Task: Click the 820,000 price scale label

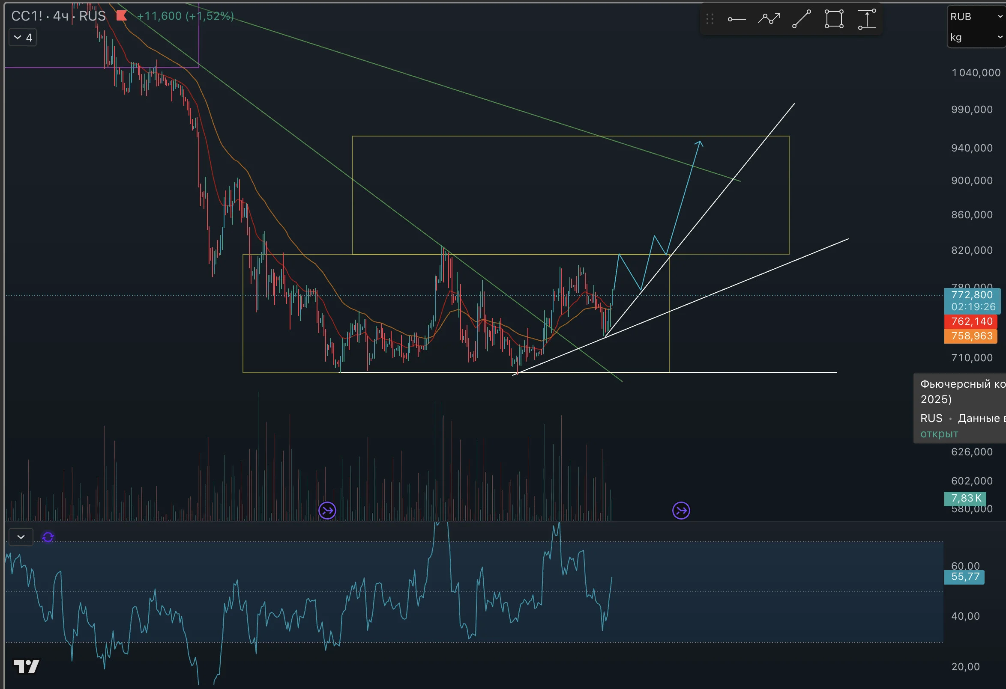Action: [x=972, y=250]
